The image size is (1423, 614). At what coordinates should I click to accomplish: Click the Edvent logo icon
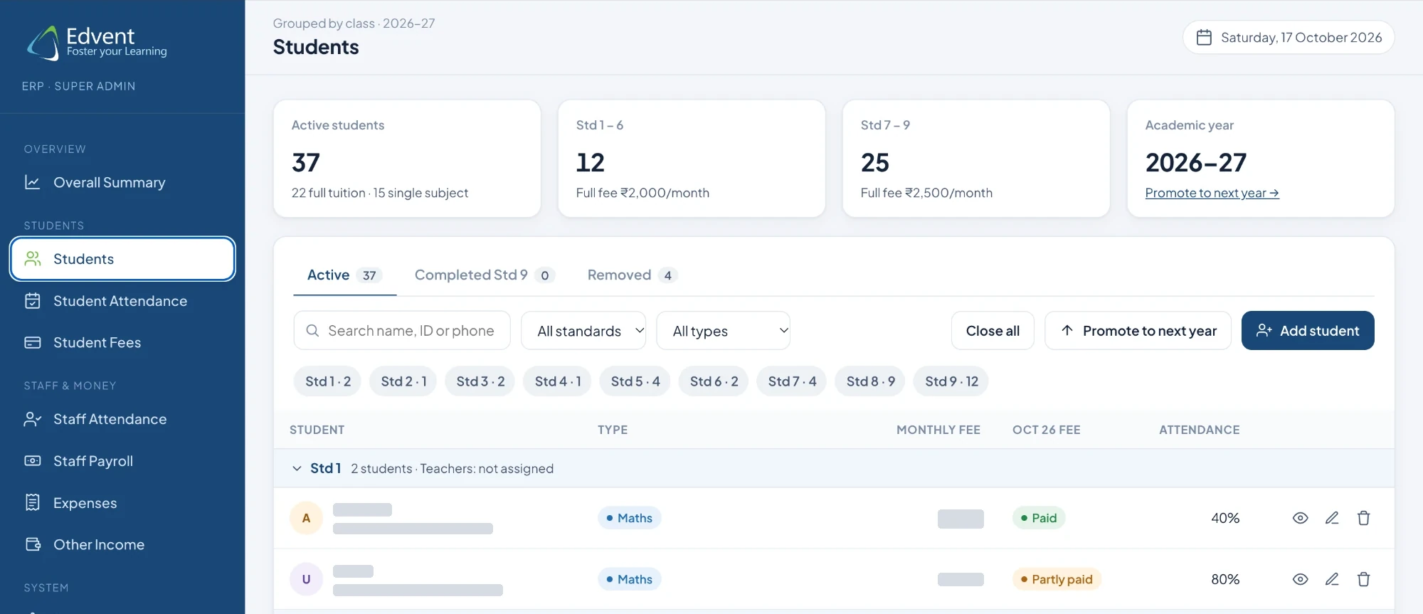coord(43,43)
